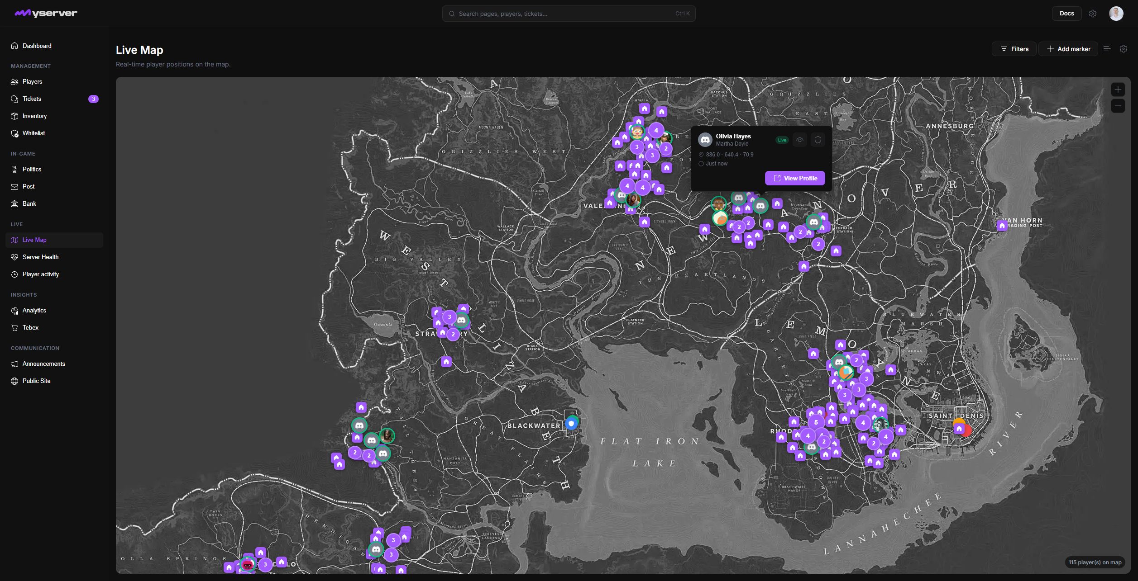Click the shield icon in Olivia Hayes popup
This screenshot has width=1138, height=581.
(818, 140)
